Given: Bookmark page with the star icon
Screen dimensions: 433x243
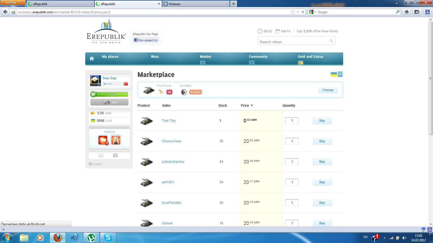Looking at the screenshot, I should tap(293, 12).
